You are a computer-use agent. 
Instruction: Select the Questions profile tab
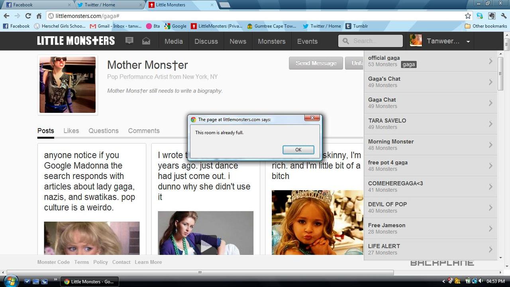[104, 131]
